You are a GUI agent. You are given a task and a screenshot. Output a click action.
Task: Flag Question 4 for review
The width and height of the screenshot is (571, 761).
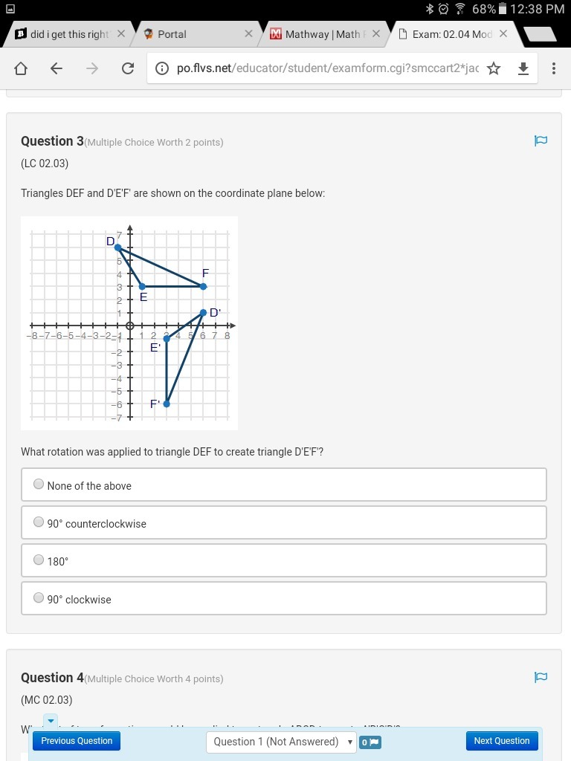point(541,677)
